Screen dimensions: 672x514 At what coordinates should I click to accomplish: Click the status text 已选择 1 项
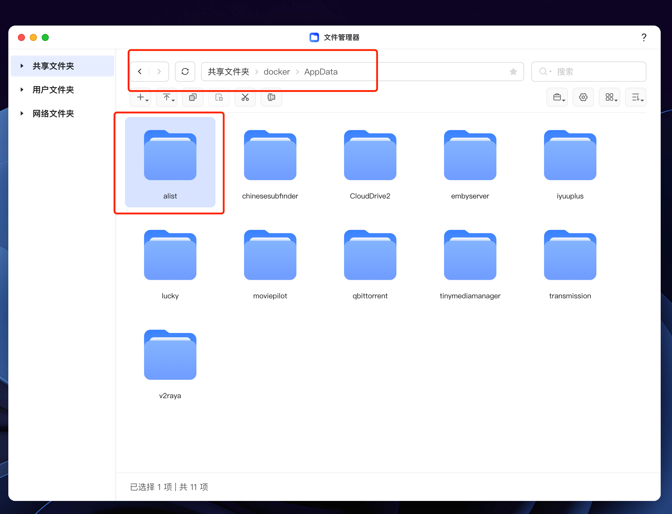tap(151, 487)
